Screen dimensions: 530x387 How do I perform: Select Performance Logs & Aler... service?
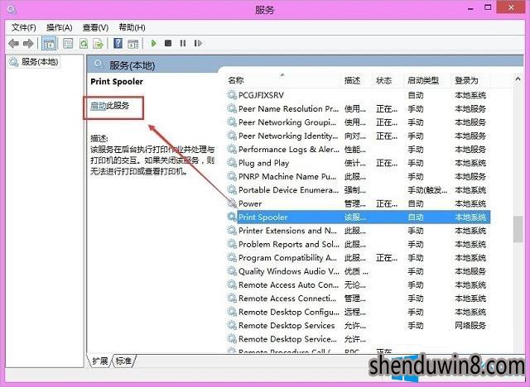pos(359,149)
